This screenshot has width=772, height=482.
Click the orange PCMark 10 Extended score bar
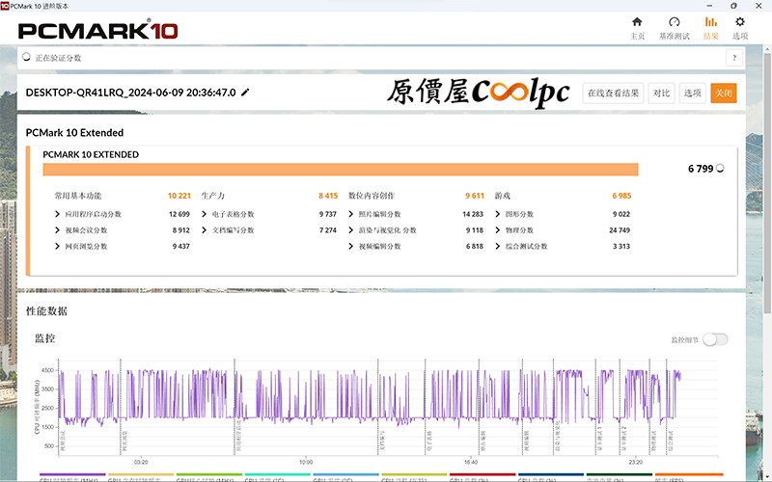click(x=341, y=170)
